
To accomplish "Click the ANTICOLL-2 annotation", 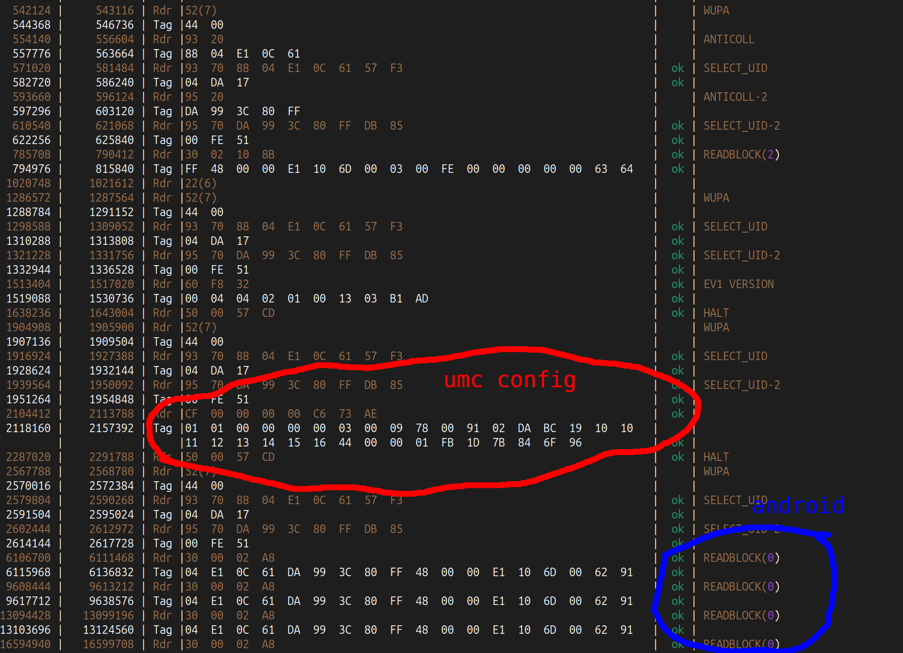I will coord(735,97).
